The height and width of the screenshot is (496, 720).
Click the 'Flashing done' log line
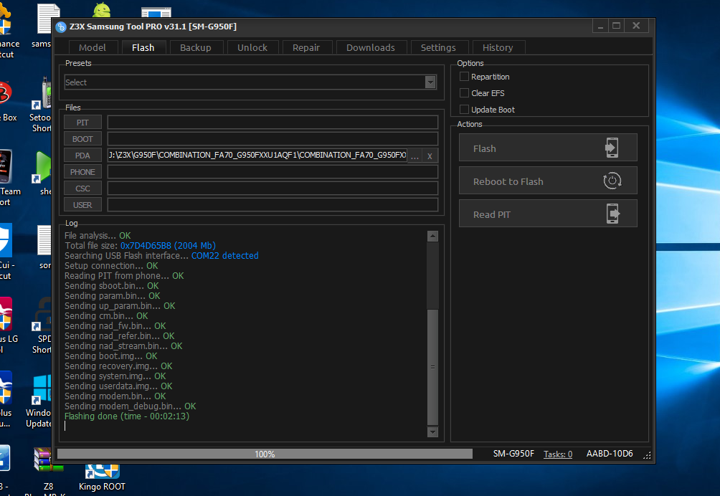pos(127,416)
